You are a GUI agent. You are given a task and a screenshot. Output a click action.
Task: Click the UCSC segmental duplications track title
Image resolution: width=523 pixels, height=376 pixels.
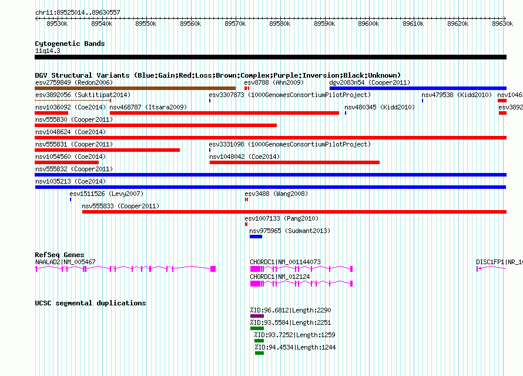(90, 303)
